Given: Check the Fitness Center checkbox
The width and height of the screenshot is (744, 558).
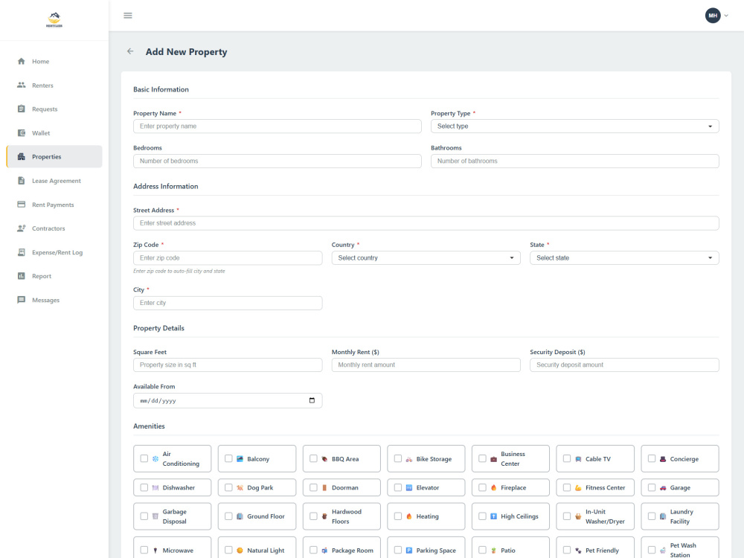Looking at the screenshot, I should coord(566,487).
